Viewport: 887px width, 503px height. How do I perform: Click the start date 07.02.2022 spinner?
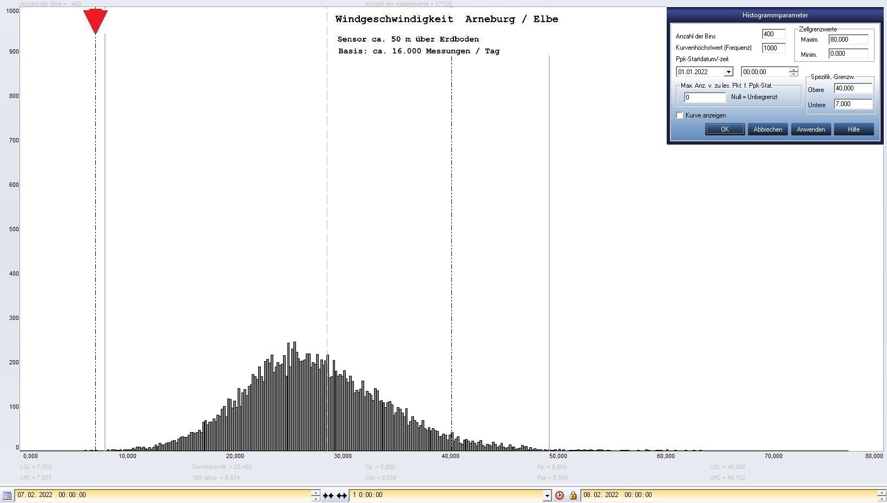(x=316, y=495)
